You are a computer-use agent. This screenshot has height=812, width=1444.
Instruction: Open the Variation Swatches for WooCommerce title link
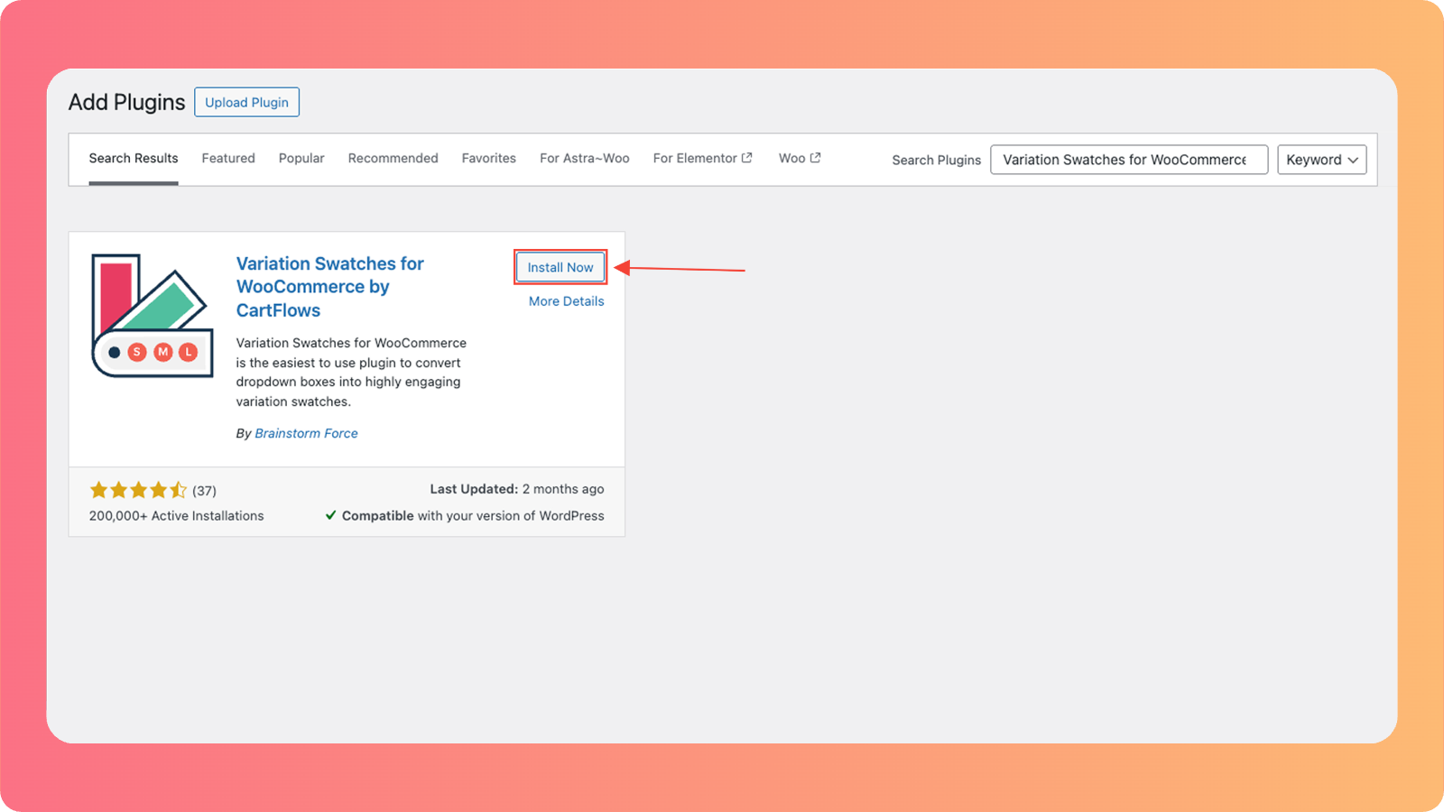click(x=329, y=286)
